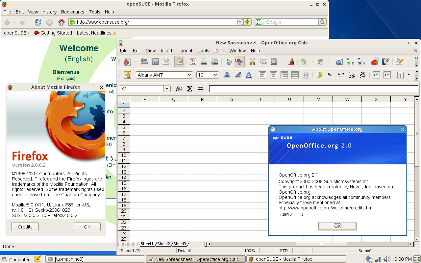
Task: Click the Sort Descending icon
Action: (x=361, y=61)
